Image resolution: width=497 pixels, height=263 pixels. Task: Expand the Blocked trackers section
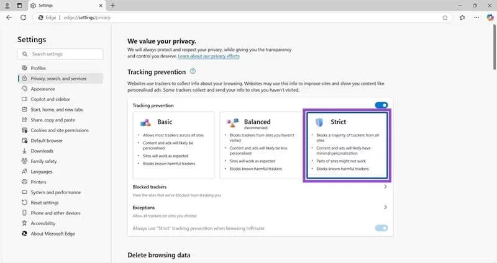385,187
